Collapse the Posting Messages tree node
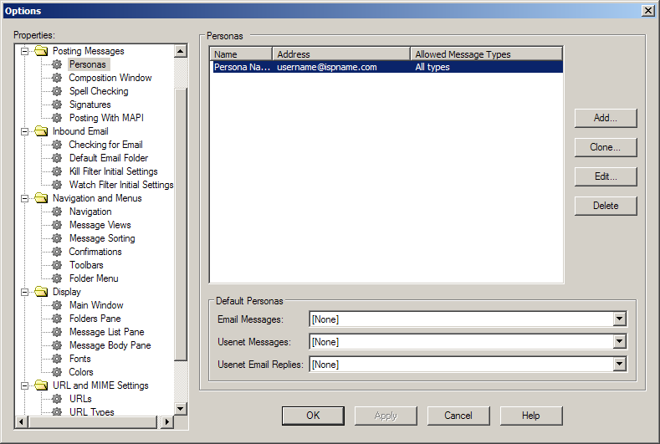Viewport: 660px width, 444px height. pos(25,51)
